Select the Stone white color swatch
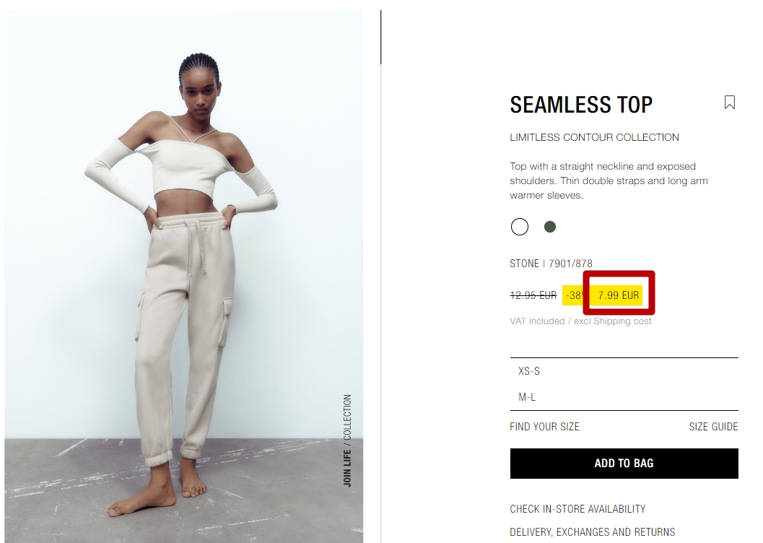763x543 pixels. [x=519, y=227]
